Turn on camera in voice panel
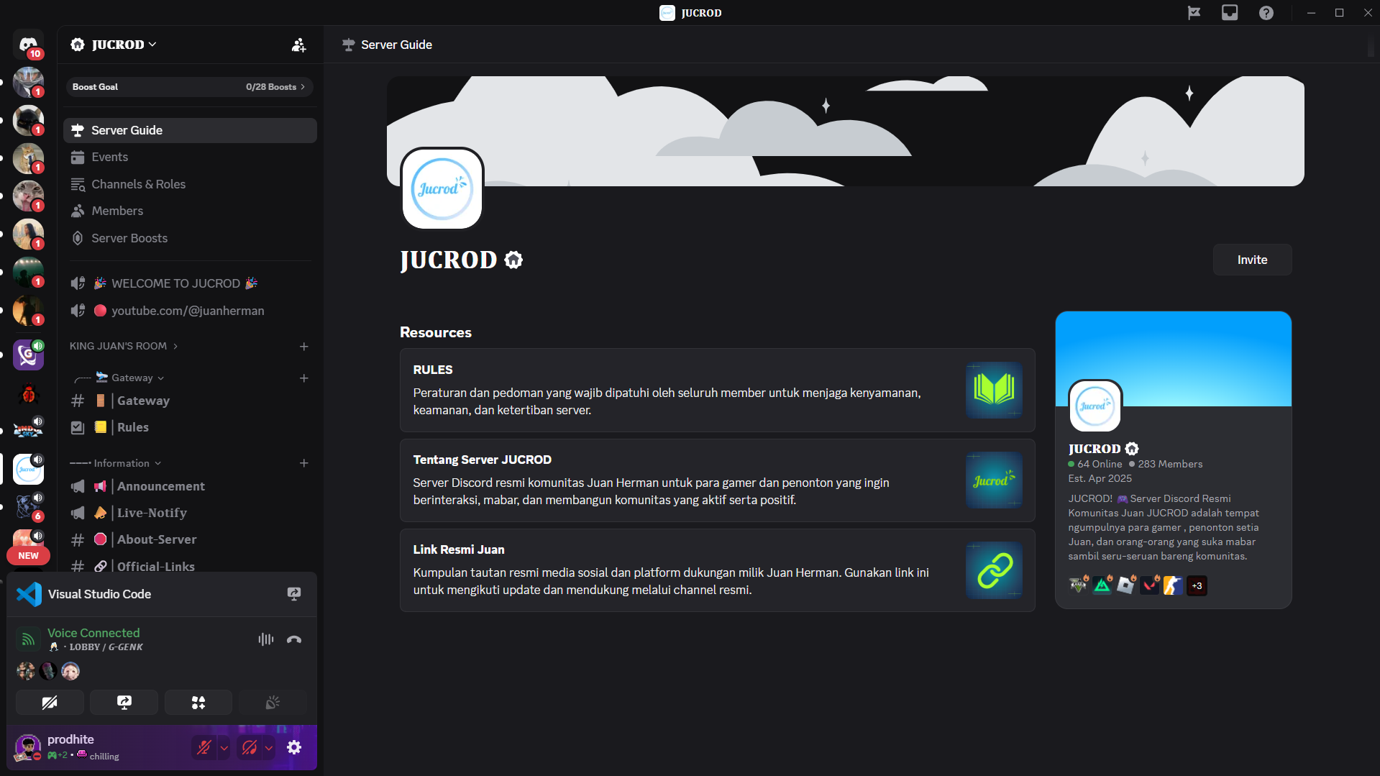 [x=50, y=703]
